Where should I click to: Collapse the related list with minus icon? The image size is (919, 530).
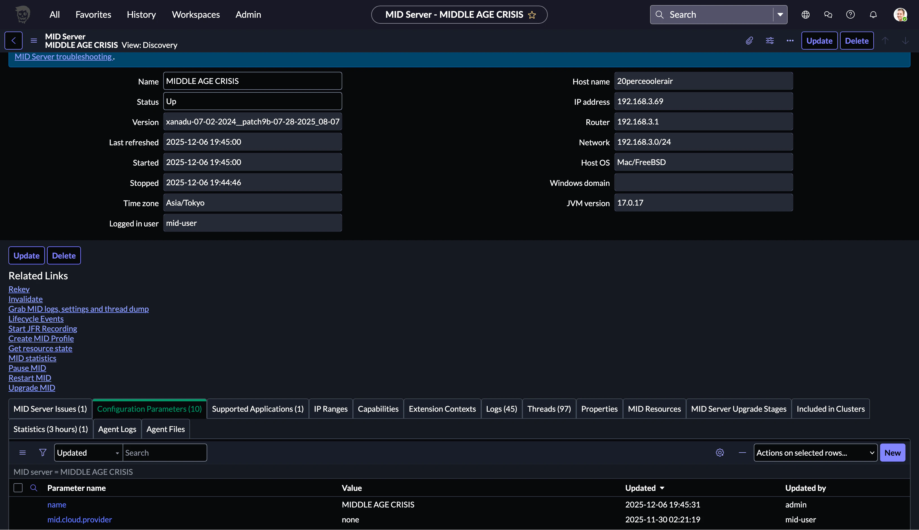[742, 453]
